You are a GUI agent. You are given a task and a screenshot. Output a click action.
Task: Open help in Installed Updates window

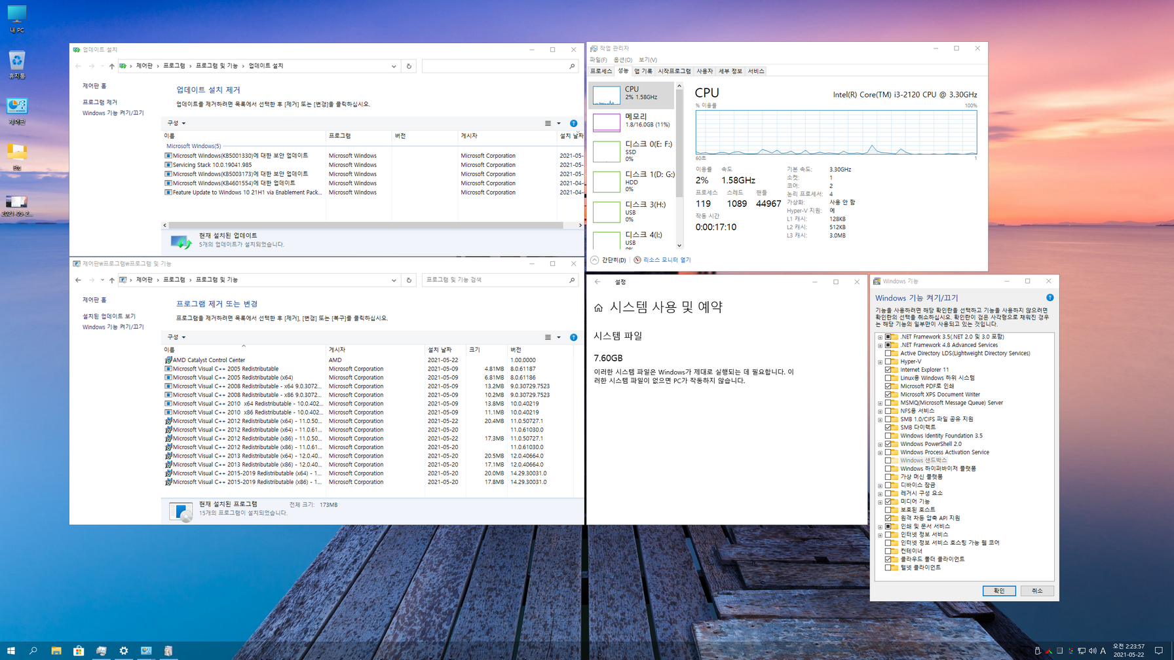[x=573, y=123]
